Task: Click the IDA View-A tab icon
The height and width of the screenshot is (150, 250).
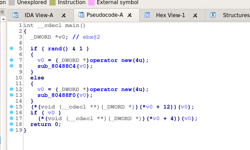Action: pyautogui.click(x=15, y=15)
